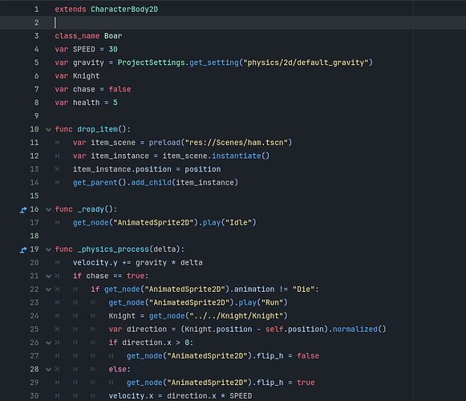Click line number 11 to set breakpoint
Image resolution: width=466 pixels, height=401 pixels.
34,143
